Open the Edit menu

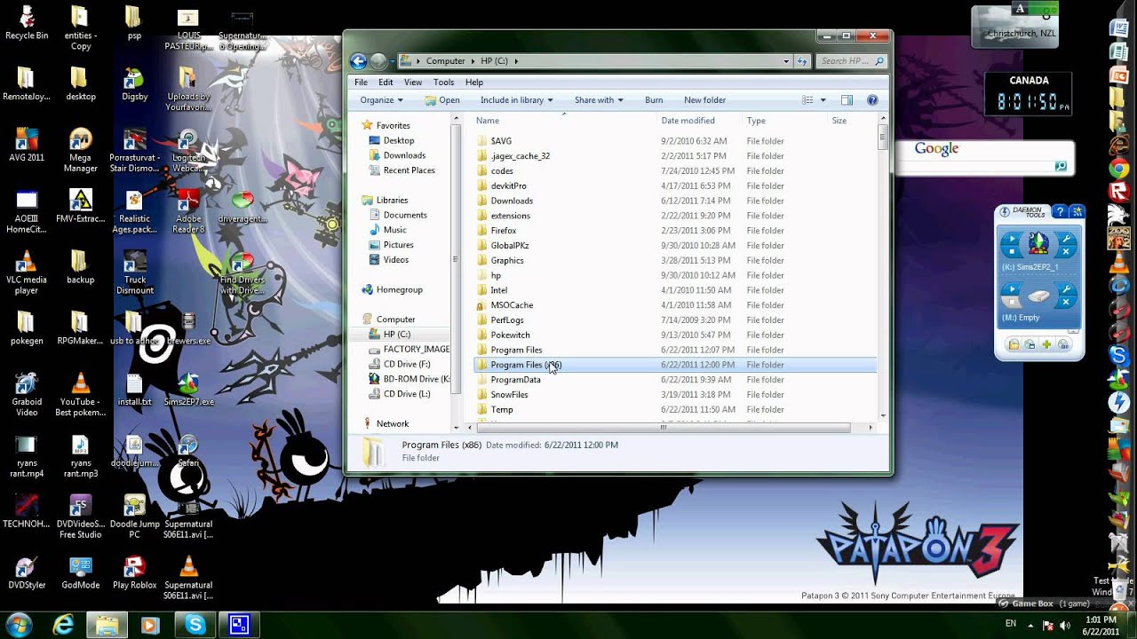pos(386,83)
